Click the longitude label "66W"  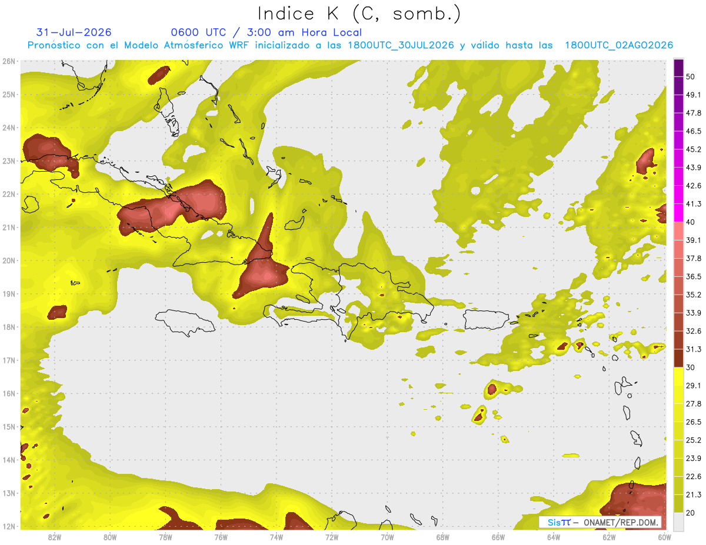(x=498, y=537)
